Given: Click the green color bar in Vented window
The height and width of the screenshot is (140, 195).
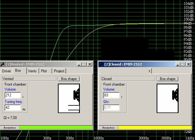Looking at the screenshot, I should [56, 128].
